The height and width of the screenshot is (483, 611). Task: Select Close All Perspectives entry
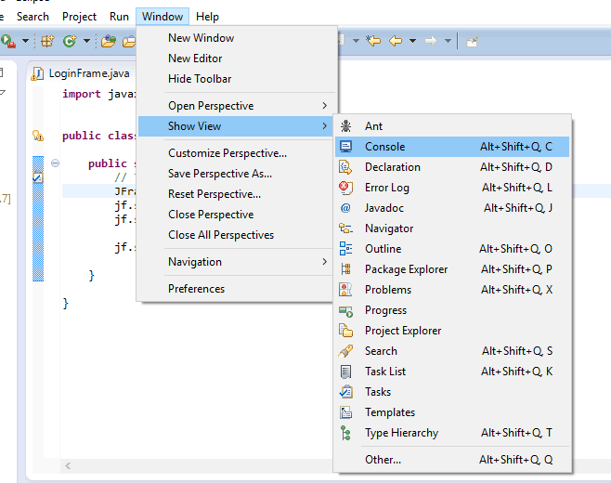pos(237,235)
